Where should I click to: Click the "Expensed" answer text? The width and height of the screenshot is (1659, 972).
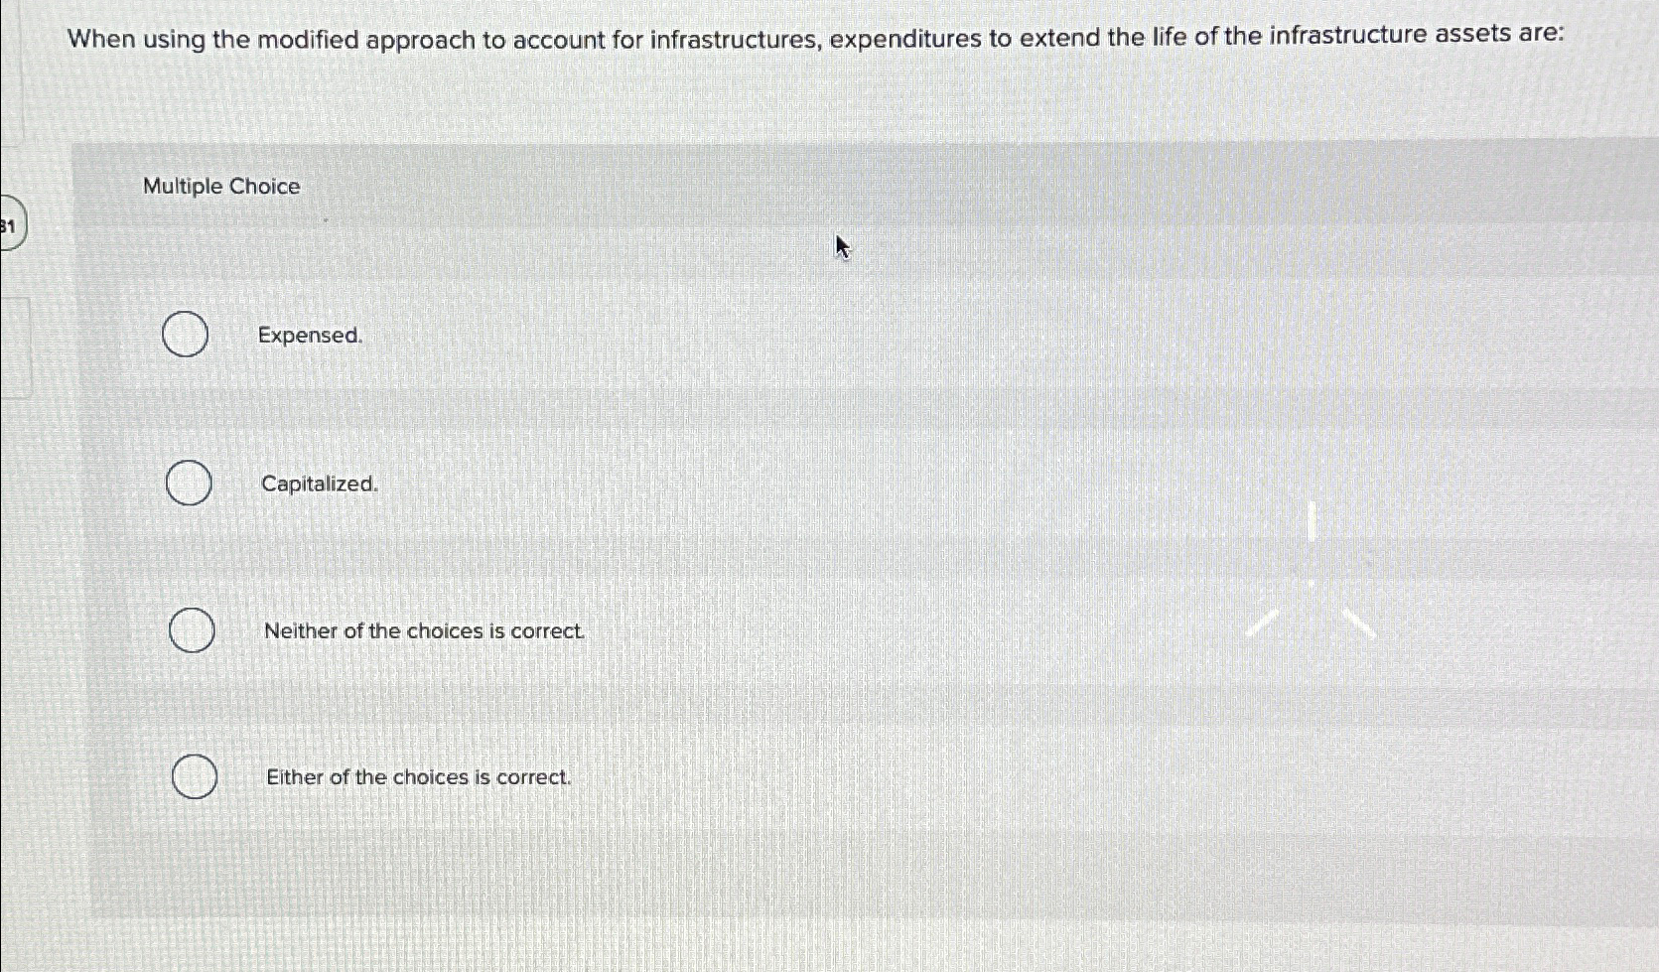311,336
